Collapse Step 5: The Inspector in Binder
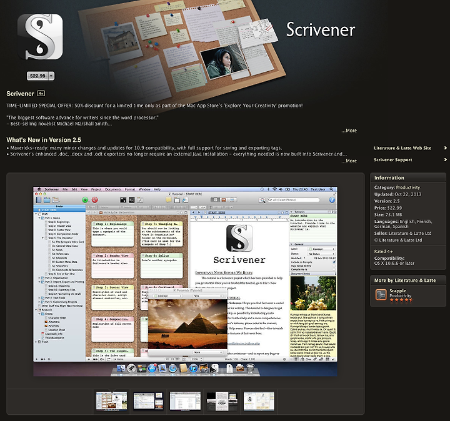450x421 pixels. coord(43,238)
